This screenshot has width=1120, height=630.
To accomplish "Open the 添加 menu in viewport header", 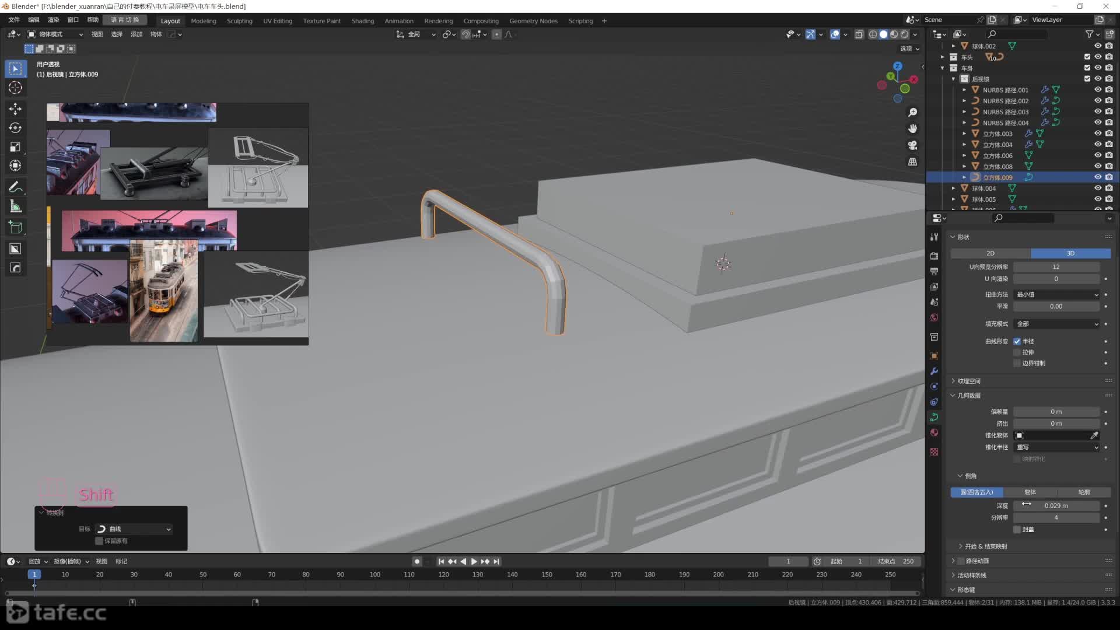I will click(x=136, y=34).
